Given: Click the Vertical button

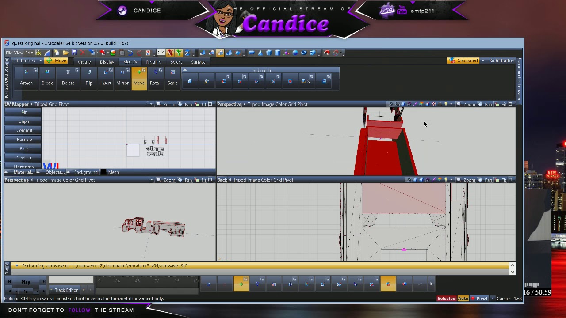Looking at the screenshot, I should [x=24, y=158].
